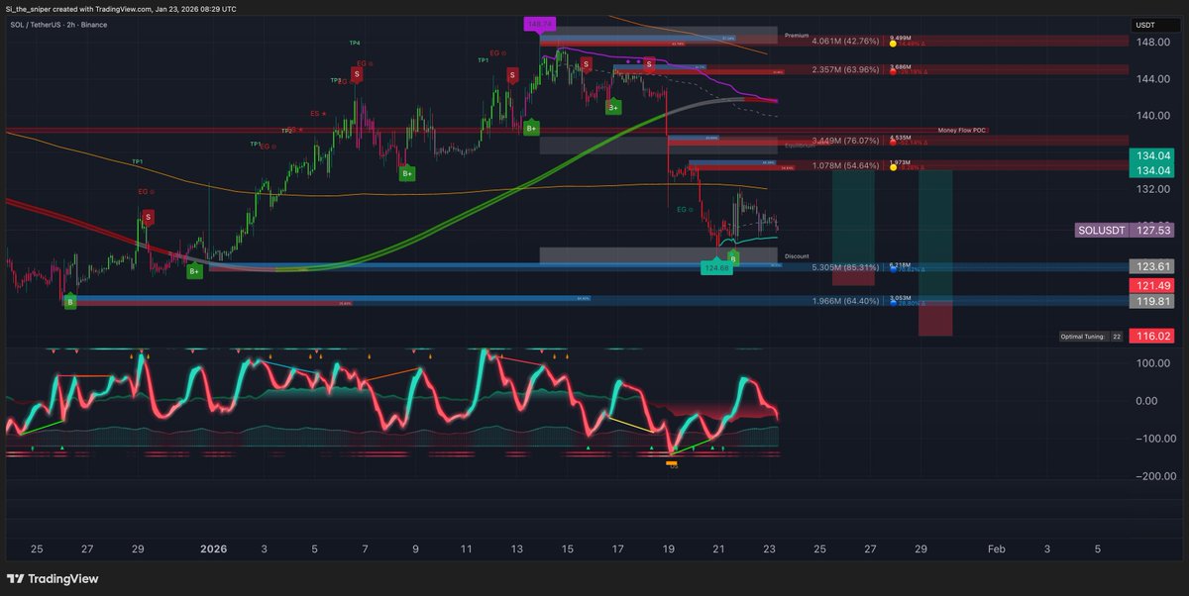Click the Money Flow POC label
Screen dimensions: 1189x596
(962, 131)
